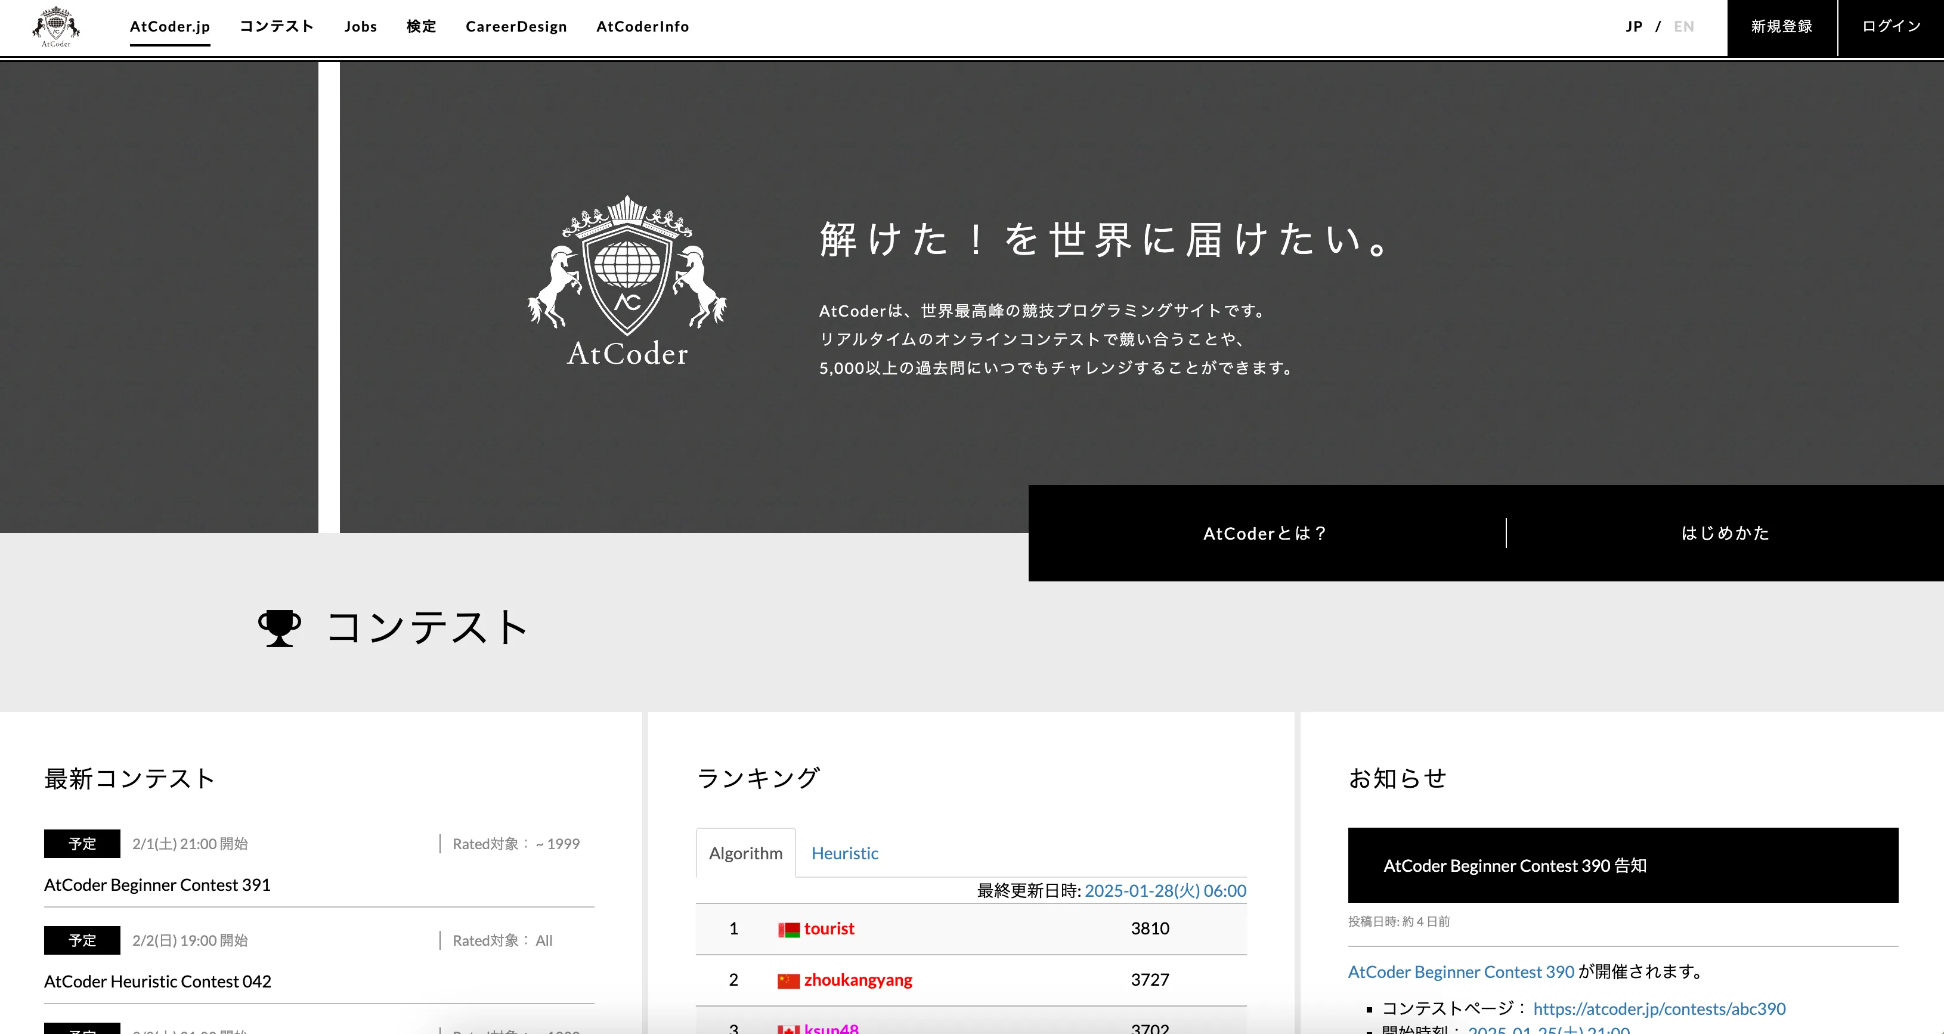Open the コンテスト menu in the navbar
The width and height of the screenshot is (1944, 1034).
point(277,26)
